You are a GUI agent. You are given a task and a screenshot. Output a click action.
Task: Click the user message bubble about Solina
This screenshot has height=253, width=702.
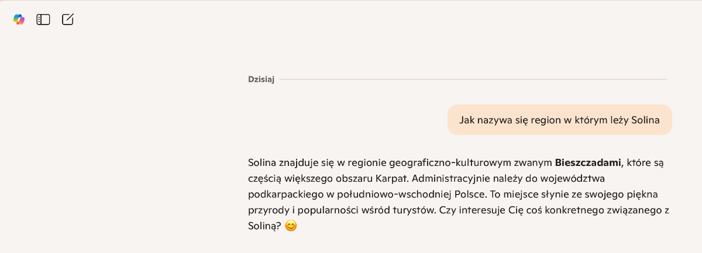559,120
